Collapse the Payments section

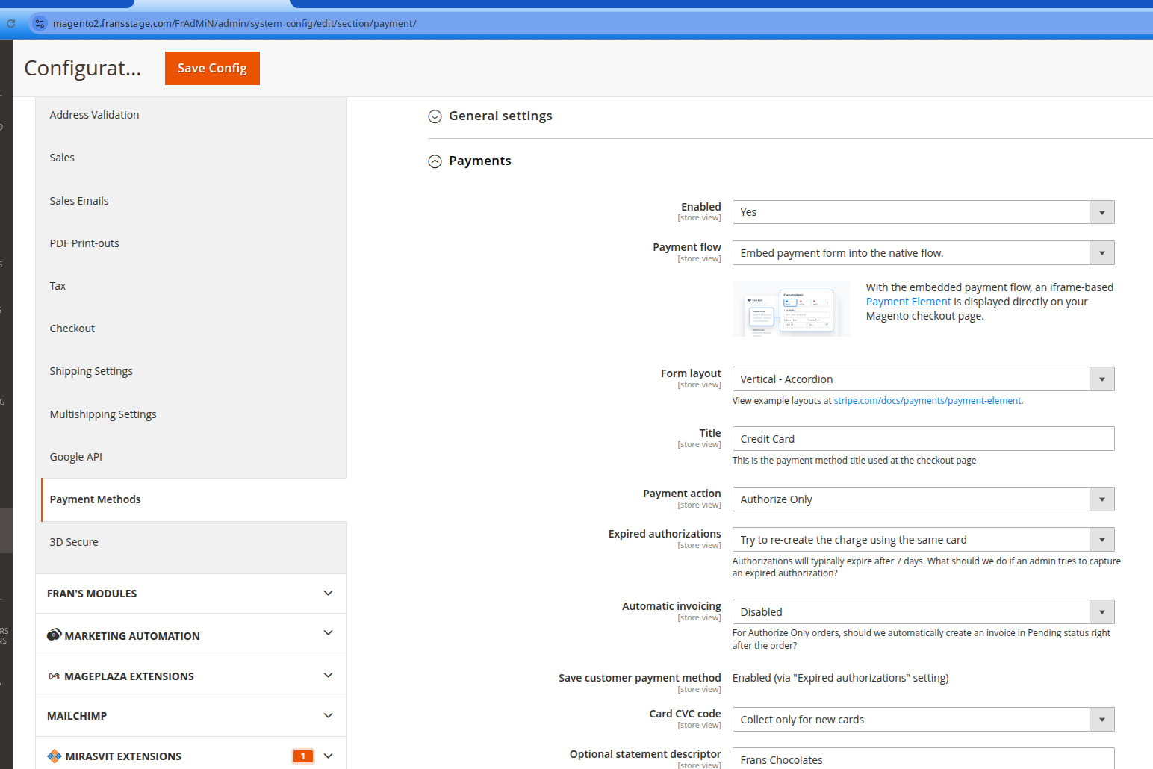[x=435, y=161]
